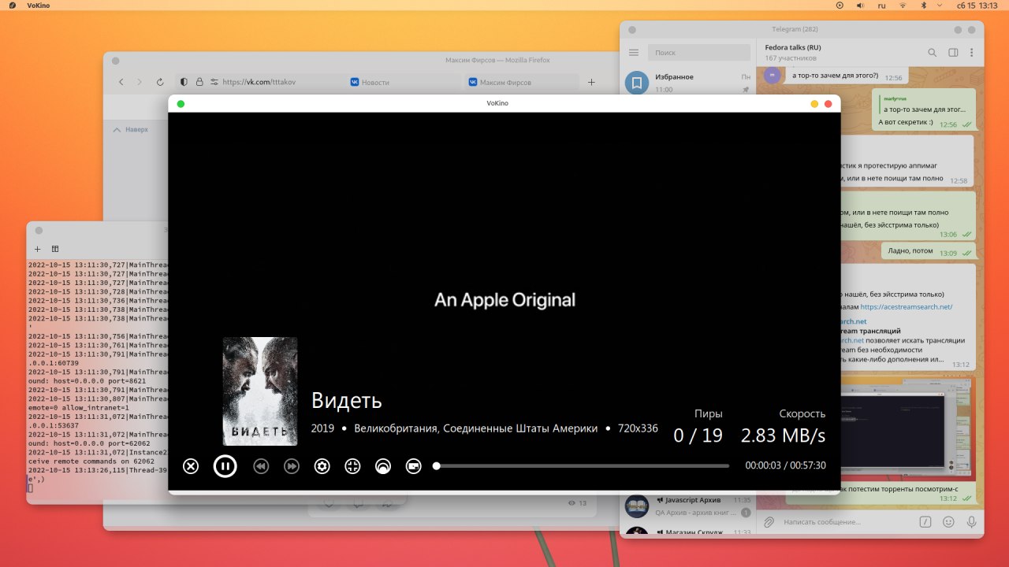1009x567 pixels.
Task: Switch to the Новости Firefox tab
Action: (375, 82)
